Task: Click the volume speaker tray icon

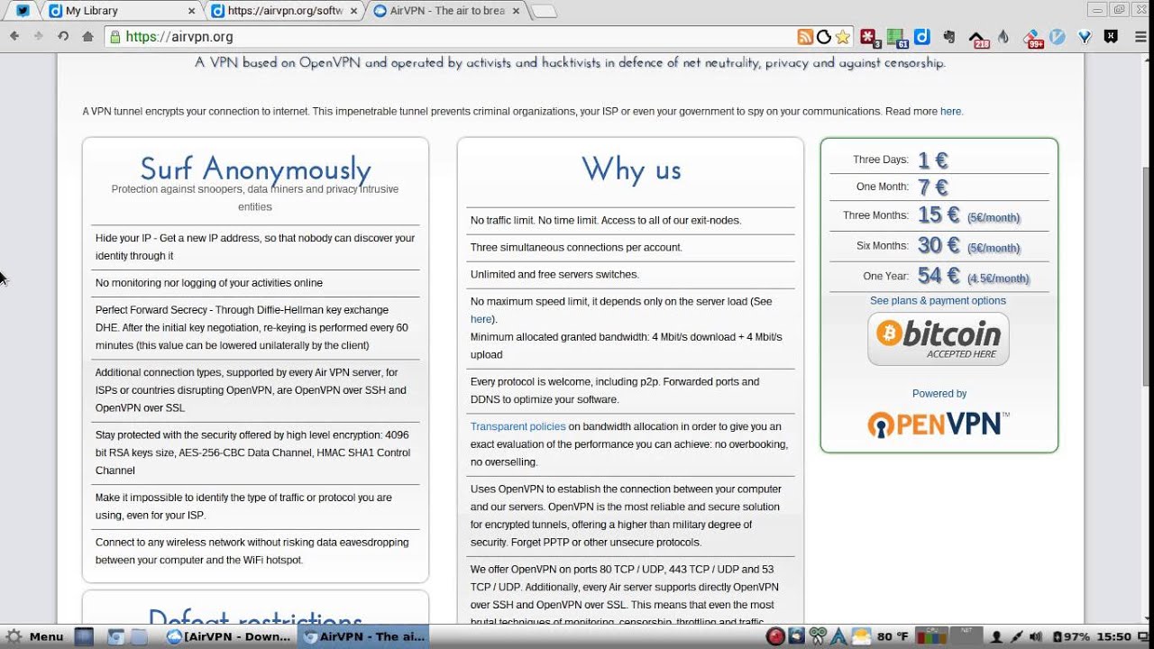Action: pos(1036,636)
